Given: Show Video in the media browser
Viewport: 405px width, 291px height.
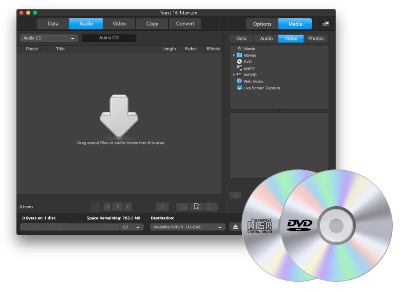Looking at the screenshot, I should (x=291, y=38).
